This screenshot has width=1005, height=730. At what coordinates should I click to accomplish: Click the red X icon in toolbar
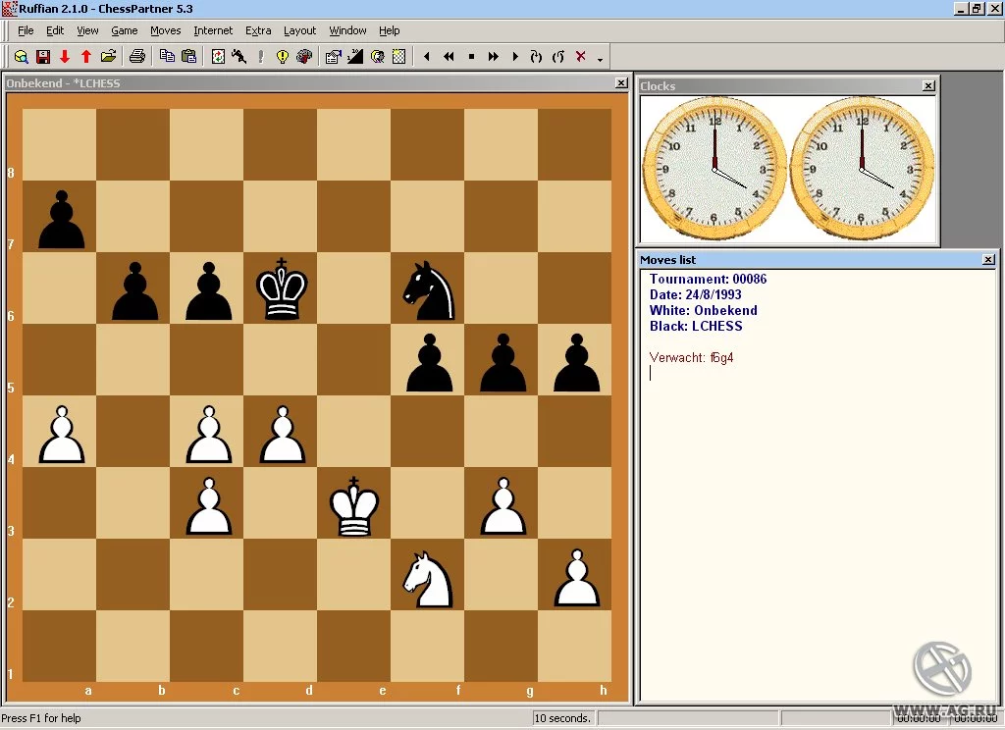[x=581, y=56]
